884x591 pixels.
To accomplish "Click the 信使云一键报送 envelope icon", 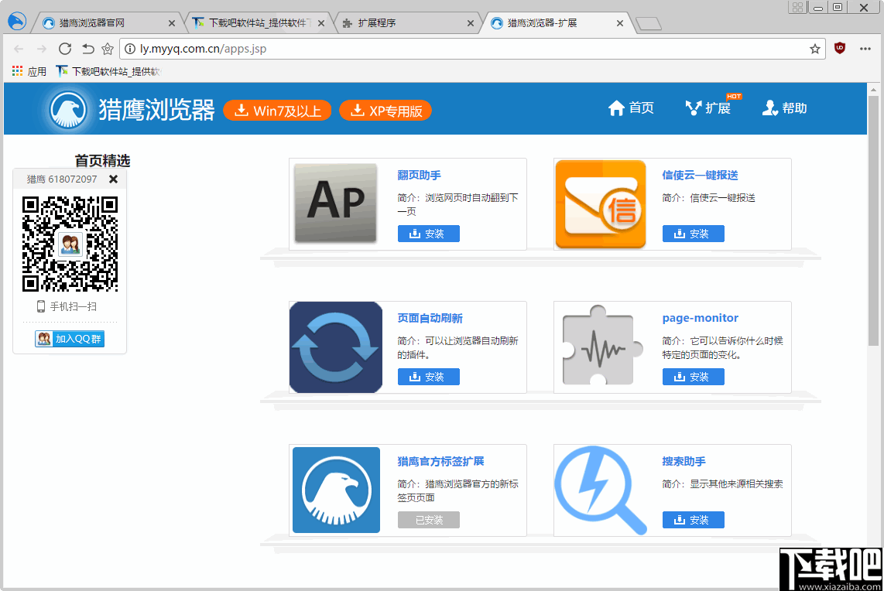I will click(x=601, y=204).
